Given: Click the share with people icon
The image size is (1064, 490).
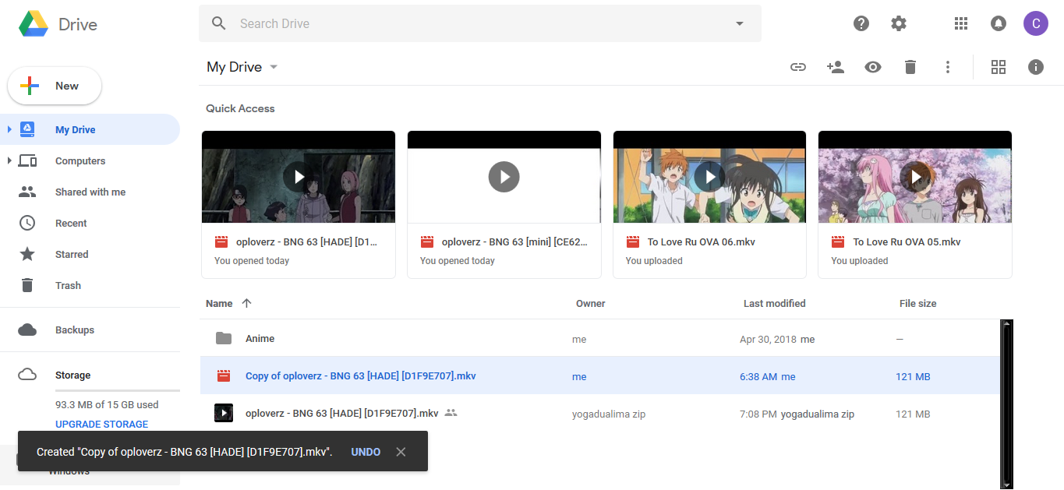Looking at the screenshot, I should pyautogui.click(x=835, y=67).
